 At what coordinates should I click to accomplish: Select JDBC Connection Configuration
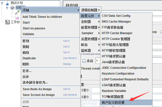(x=126, y=68)
